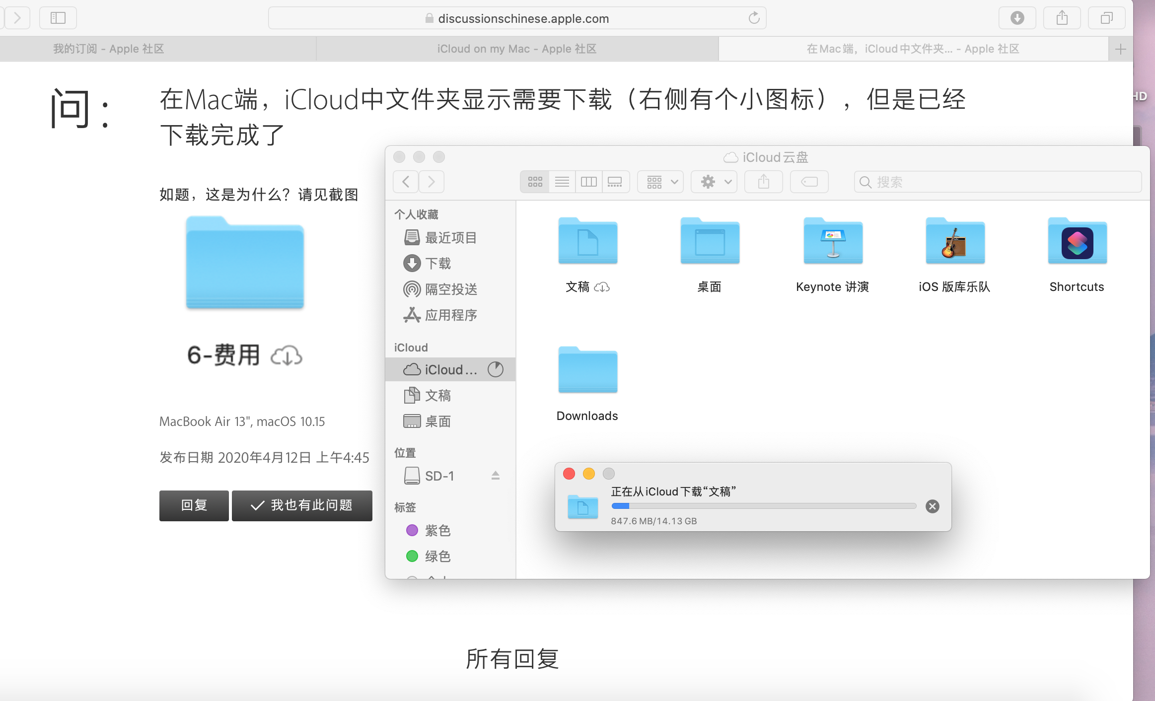Click the 我也有此问题 button

click(x=302, y=505)
